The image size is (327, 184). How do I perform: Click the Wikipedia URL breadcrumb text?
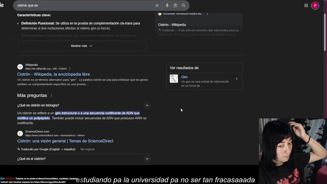(46, 69)
